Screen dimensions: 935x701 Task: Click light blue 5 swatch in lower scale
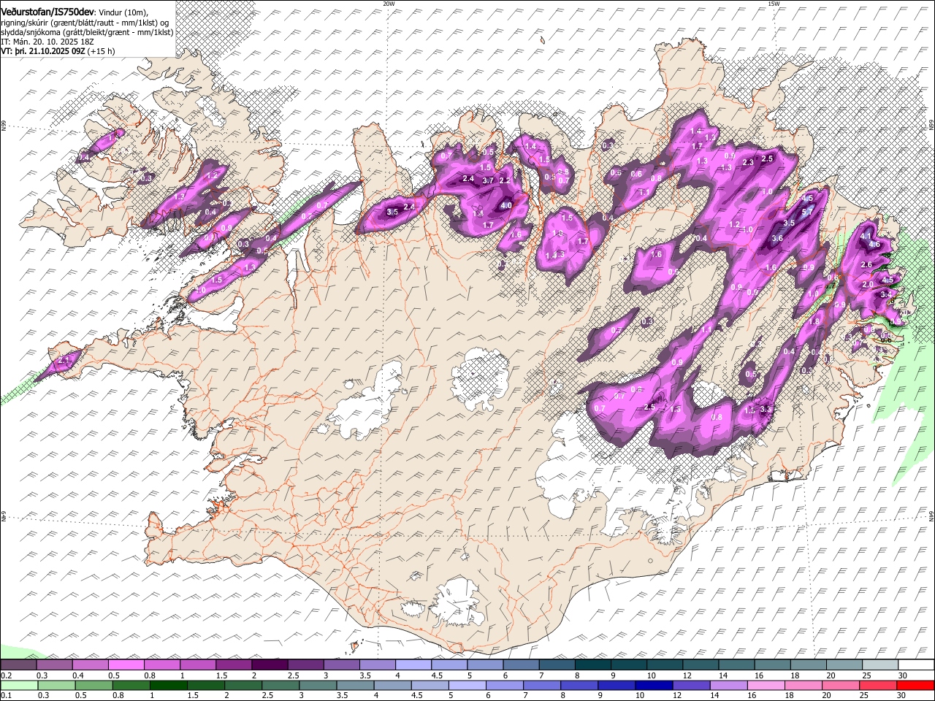pyautogui.click(x=467, y=685)
